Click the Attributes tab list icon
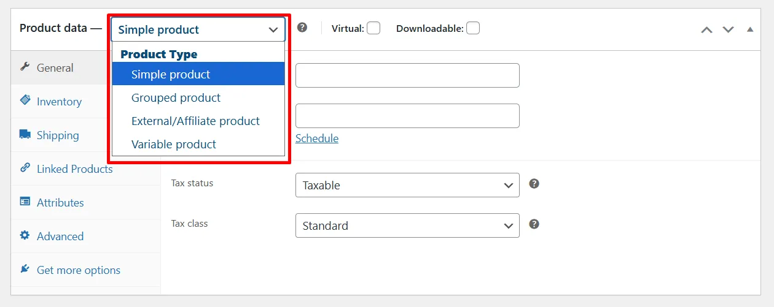The height and width of the screenshot is (307, 774). click(25, 202)
